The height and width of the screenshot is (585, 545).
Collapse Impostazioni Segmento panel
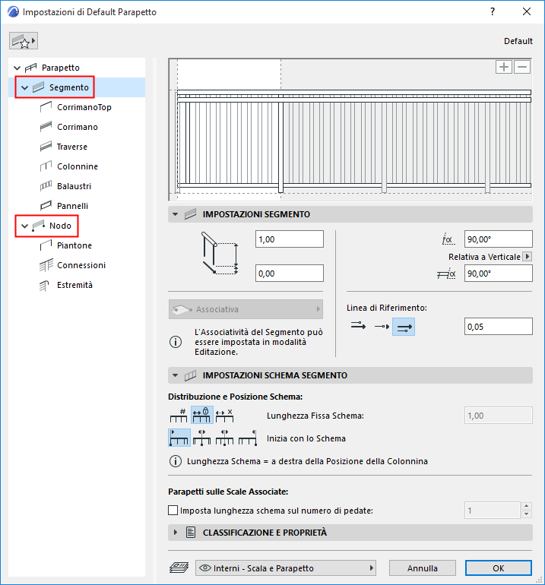pos(175,214)
